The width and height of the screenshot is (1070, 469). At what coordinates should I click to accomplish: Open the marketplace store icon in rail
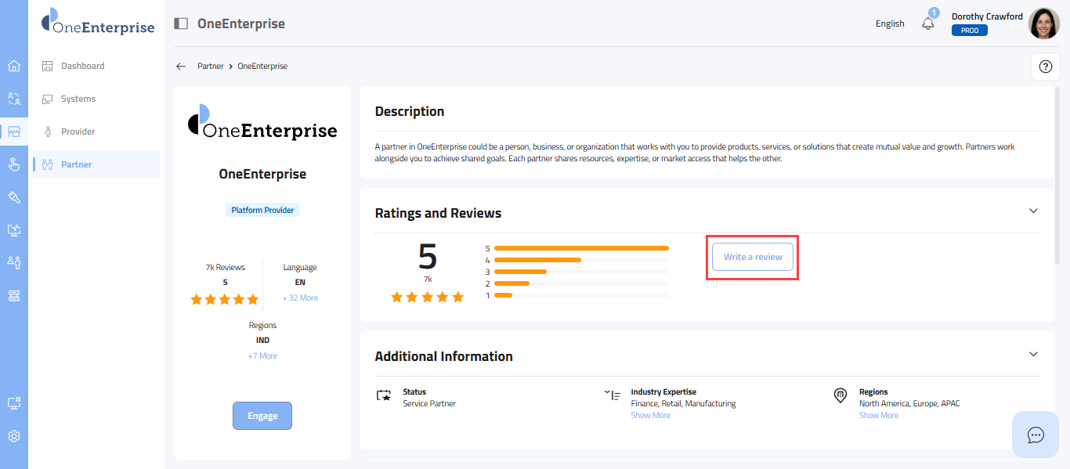(13, 132)
